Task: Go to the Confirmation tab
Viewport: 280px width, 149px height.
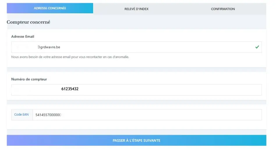Action: (x=223, y=9)
